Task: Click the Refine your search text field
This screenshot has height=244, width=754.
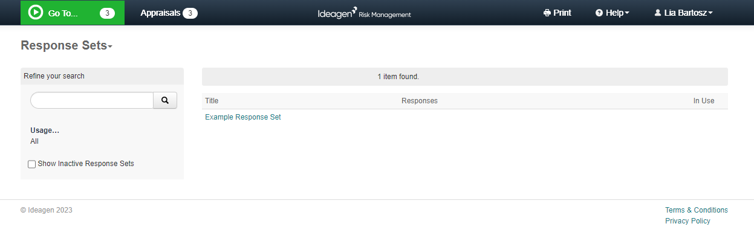Action: [92, 100]
